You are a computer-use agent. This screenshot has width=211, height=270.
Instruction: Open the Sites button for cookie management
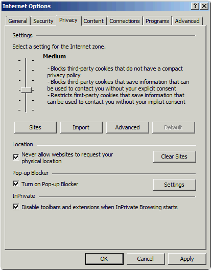tap(35, 127)
